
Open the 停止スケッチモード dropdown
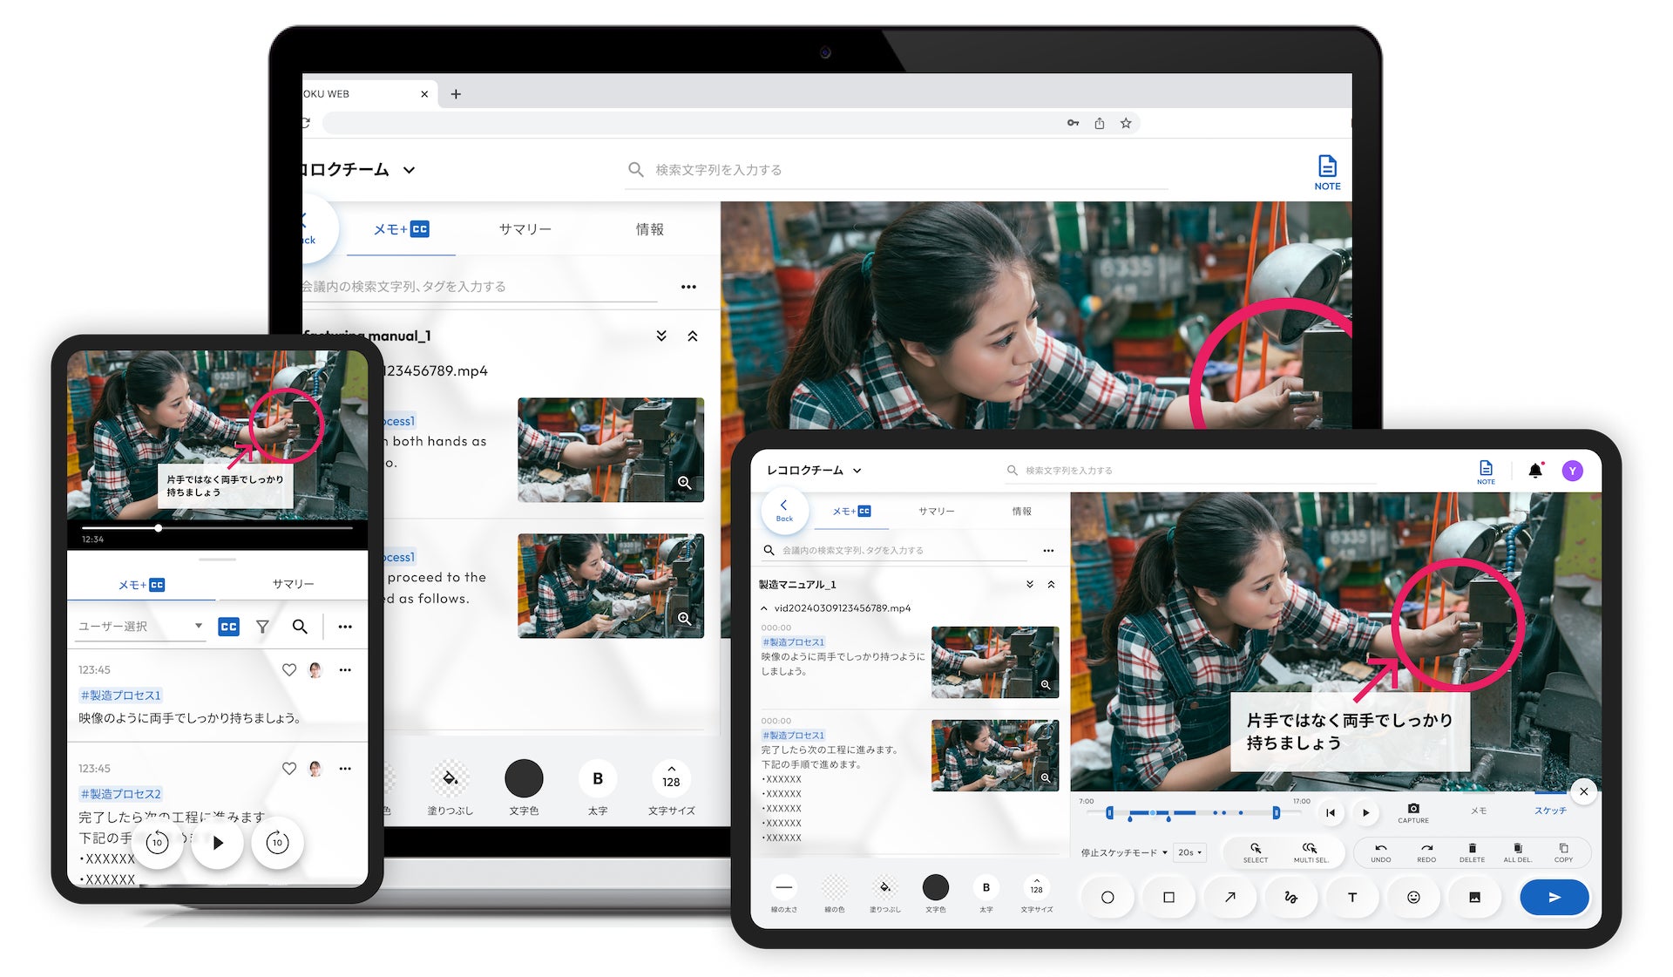(x=1124, y=852)
